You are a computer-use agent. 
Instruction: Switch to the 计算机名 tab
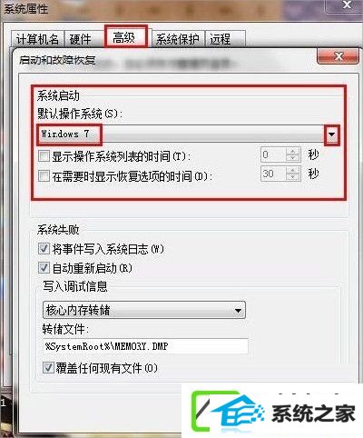(x=37, y=39)
